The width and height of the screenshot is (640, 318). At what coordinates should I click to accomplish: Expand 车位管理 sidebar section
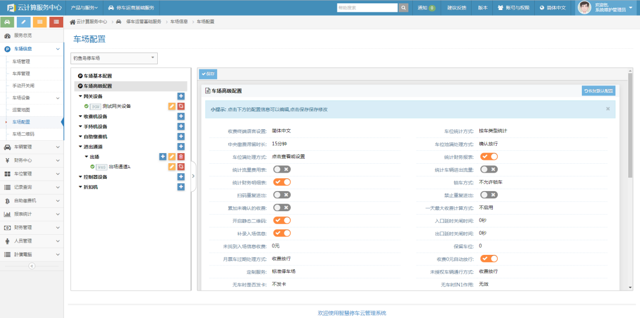pyautogui.click(x=32, y=174)
